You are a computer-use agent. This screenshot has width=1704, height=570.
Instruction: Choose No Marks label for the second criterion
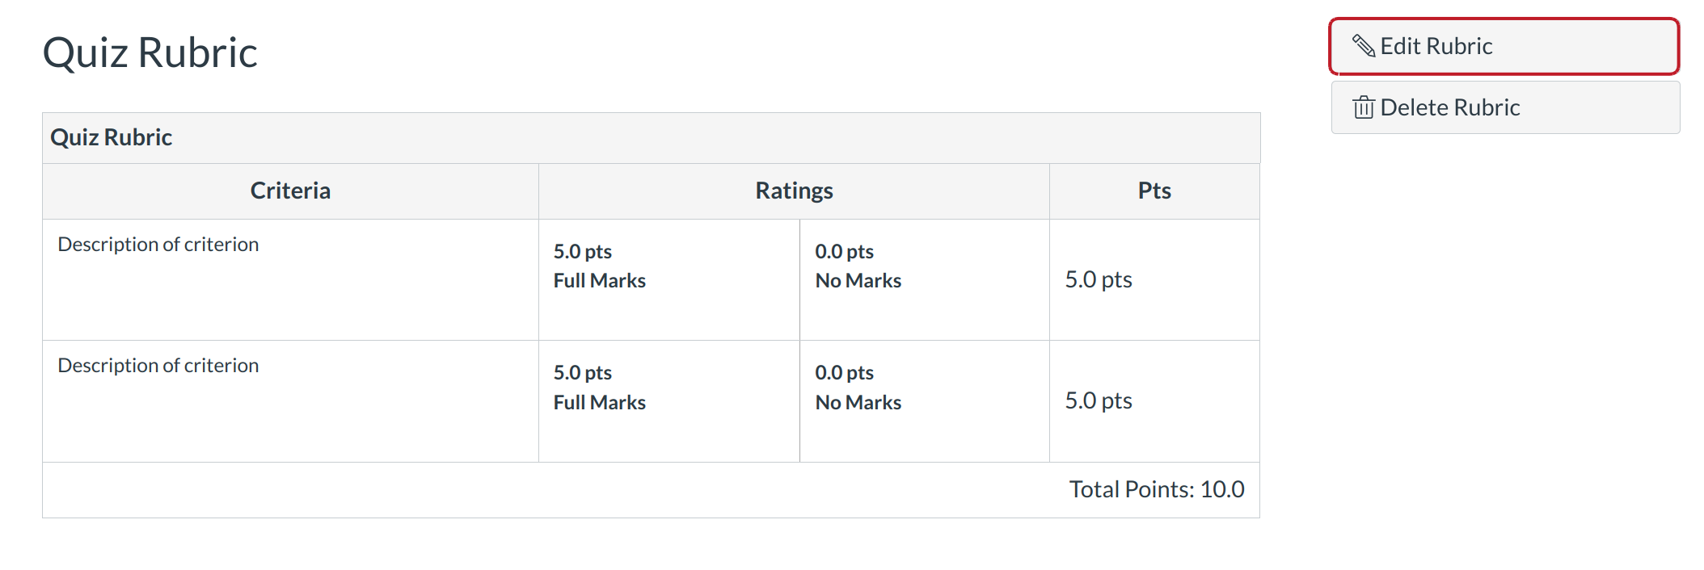(x=858, y=402)
